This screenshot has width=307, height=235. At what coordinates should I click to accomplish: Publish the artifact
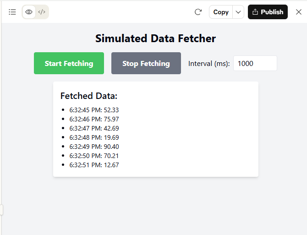pos(268,12)
